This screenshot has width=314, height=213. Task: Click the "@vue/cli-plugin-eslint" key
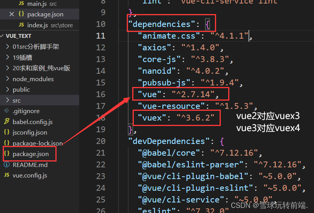pos(195,188)
